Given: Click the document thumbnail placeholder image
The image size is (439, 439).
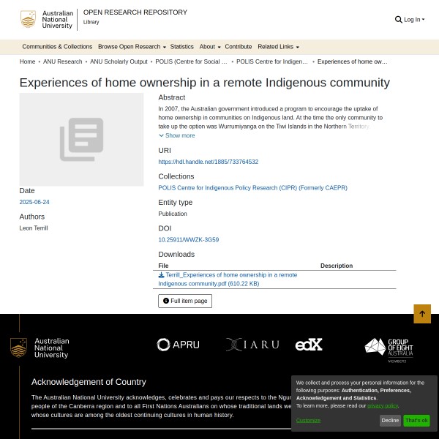Looking at the screenshot, I should pos(81,139).
